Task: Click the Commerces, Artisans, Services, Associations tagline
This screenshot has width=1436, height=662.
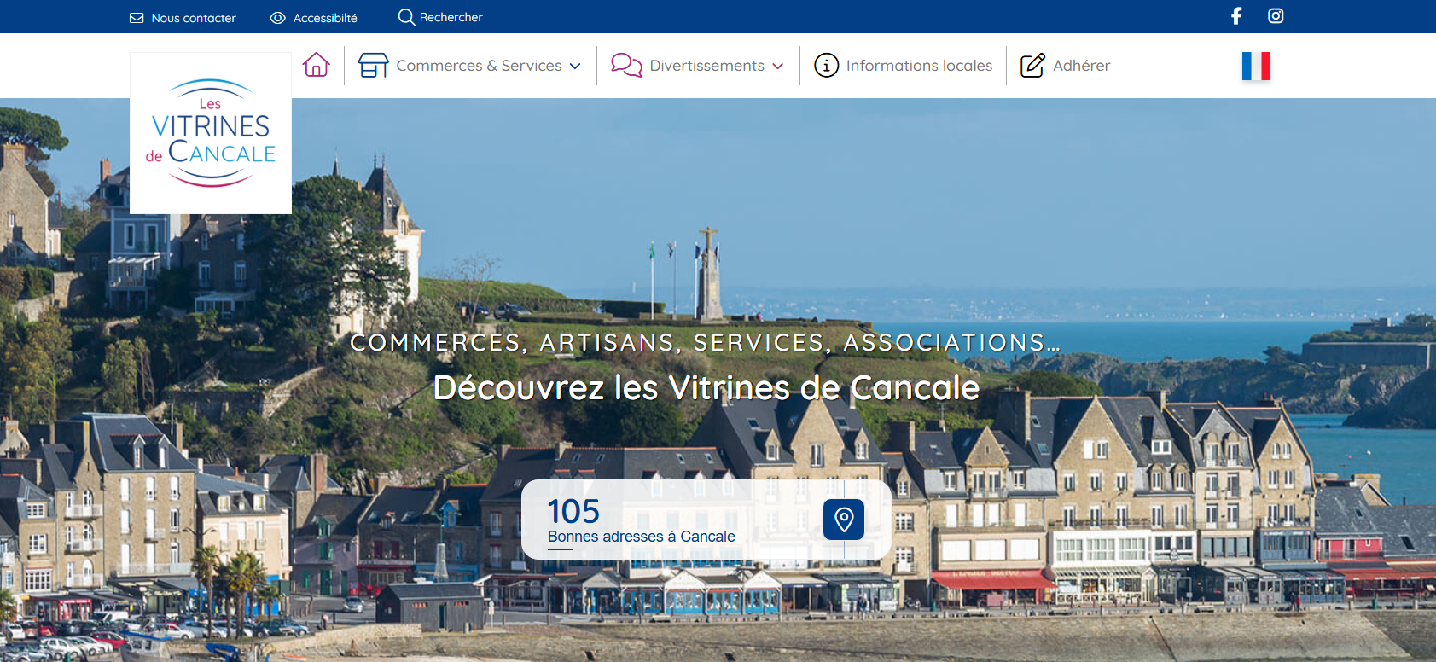Action: coord(706,342)
